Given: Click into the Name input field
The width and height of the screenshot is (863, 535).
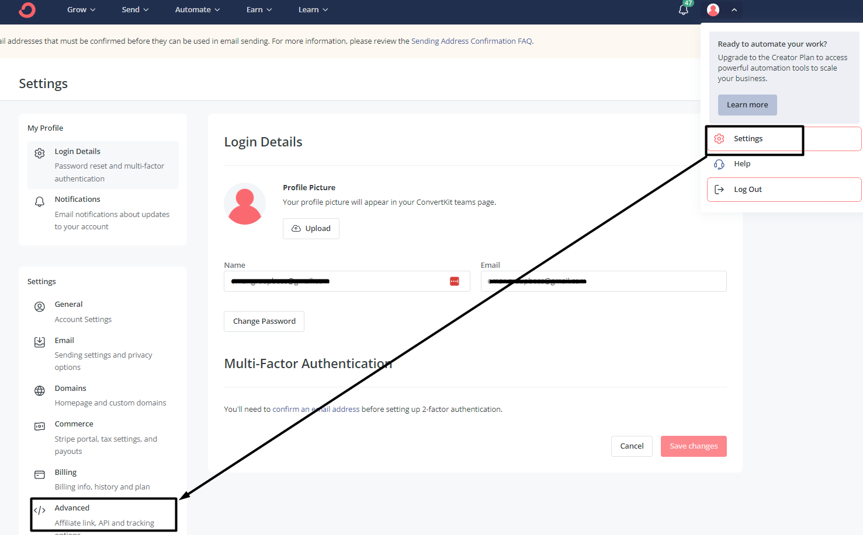Looking at the screenshot, I should [x=346, y=281].
